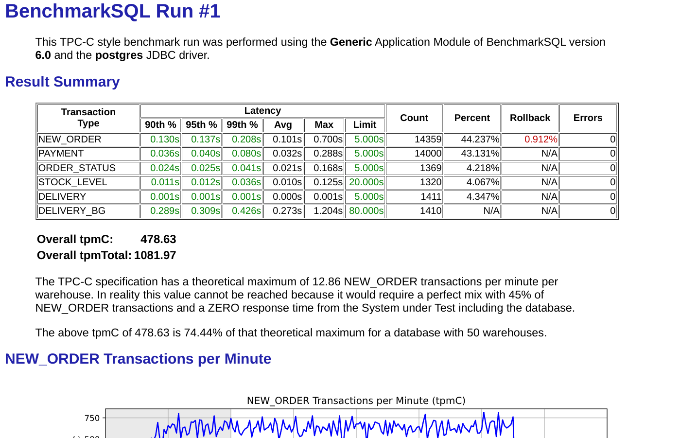Screen dimensions: 680x438
Task: Click the Overall tpmC value 478.63
Action: coord(158,239)
